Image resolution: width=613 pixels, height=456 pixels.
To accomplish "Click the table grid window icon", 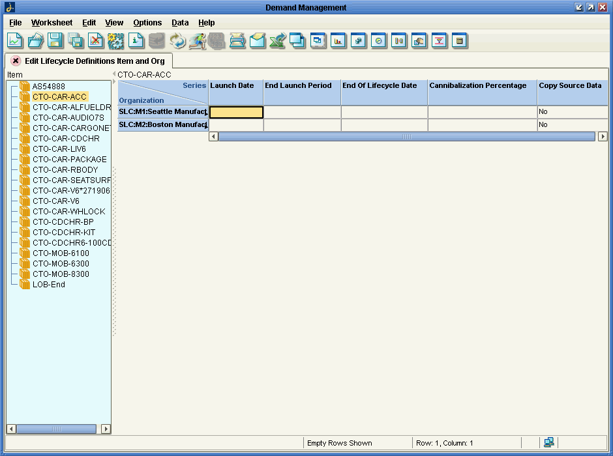I will (x=460, y=40).
